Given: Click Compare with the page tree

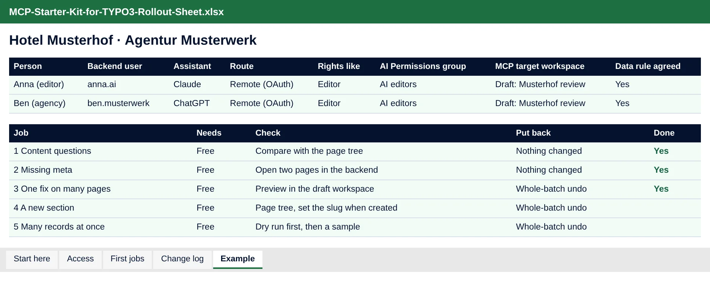Looking at the screenshot, I should click(x=309, y=151).
